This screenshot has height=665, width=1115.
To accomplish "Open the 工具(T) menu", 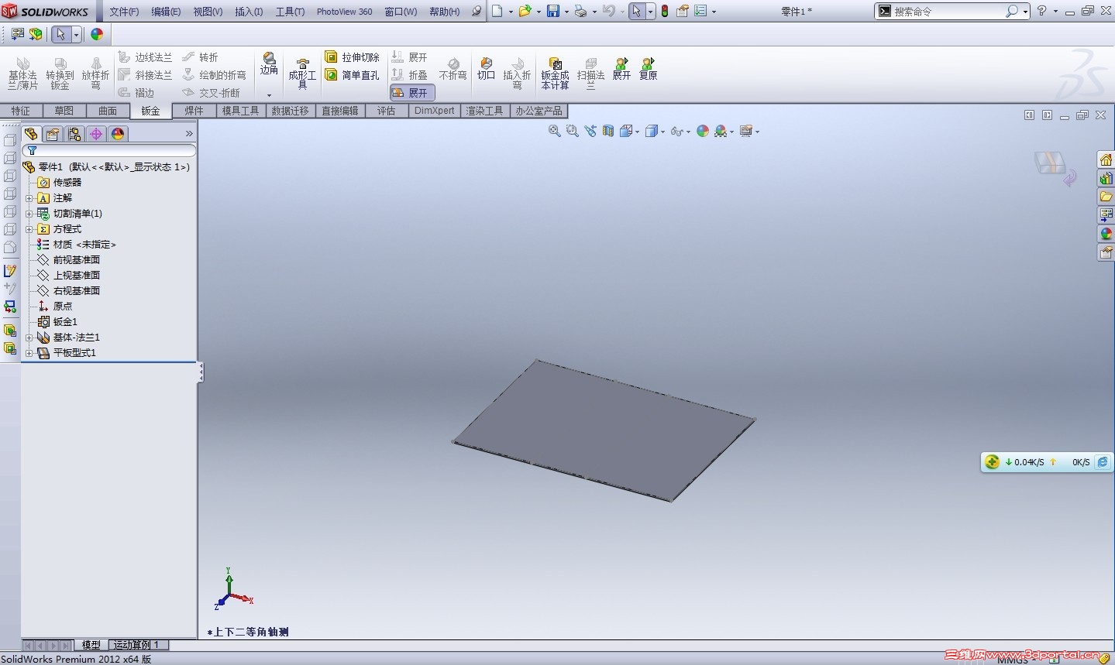I will 290,12.
